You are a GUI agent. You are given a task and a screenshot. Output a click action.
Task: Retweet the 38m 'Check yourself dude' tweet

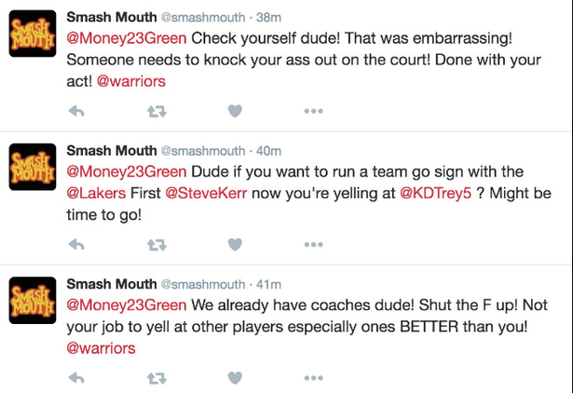click(157, 111)
